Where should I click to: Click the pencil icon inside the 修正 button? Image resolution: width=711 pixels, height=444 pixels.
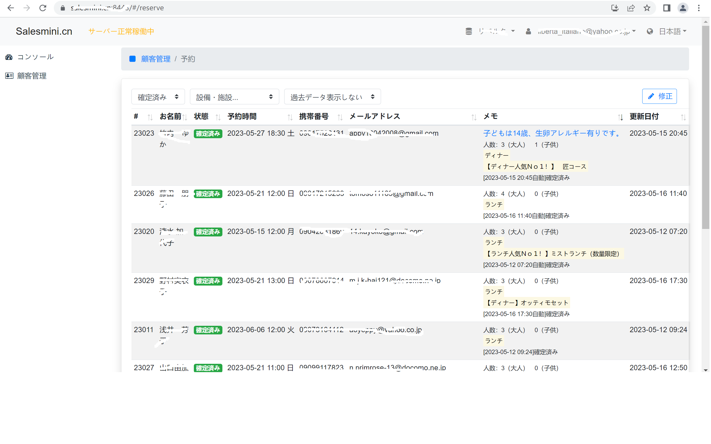(x=651, y=96)
